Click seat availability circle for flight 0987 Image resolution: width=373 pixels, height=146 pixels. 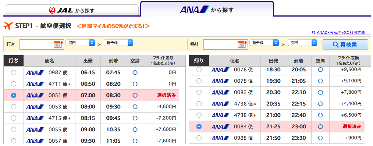[x=135, y=72]
